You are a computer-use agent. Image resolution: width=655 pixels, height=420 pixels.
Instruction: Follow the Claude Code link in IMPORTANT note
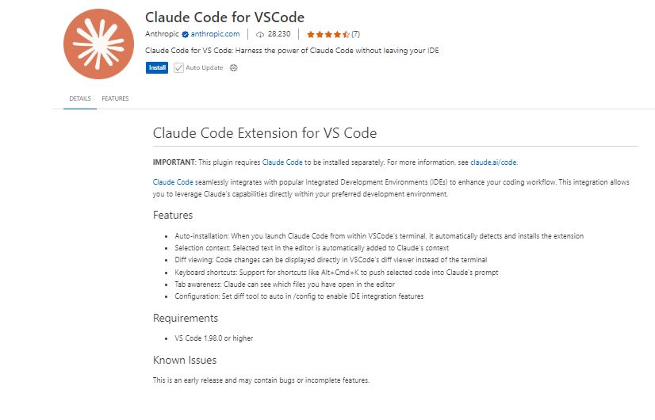coord(282,162)
